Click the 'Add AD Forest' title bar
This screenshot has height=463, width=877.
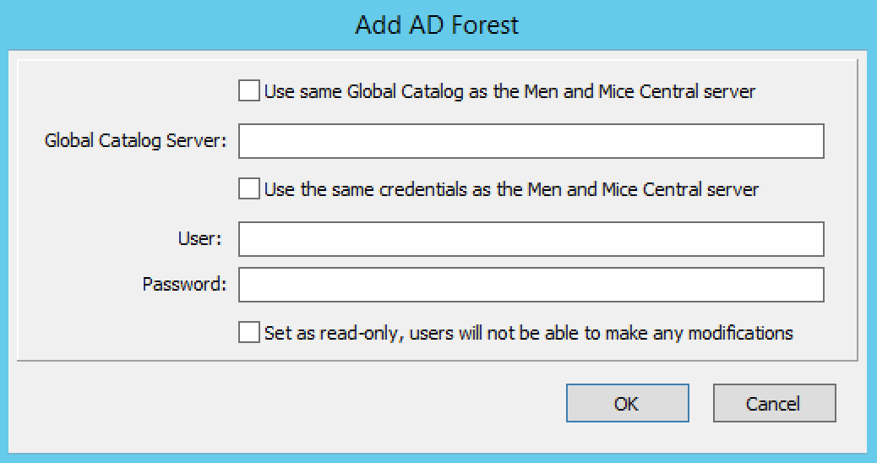pyautogui.click(x=438, y=25)
